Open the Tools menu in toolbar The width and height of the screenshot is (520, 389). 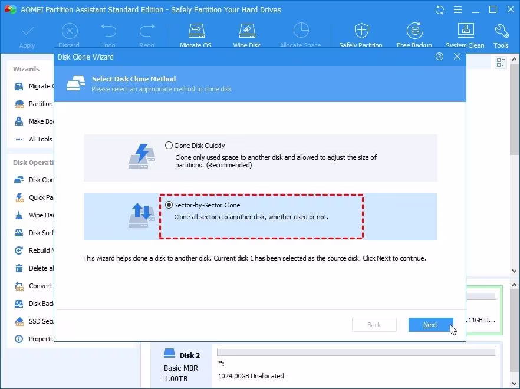coord(501,37)
